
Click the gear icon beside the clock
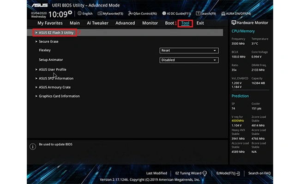click(71, 11)
